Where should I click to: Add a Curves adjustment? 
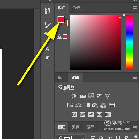[x=91, y=96]
